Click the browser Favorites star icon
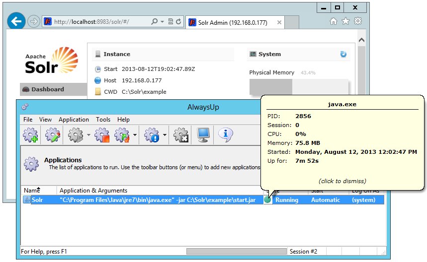427x262 pixels. (x=345, y=21)
